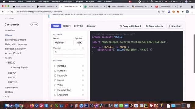Screen dimensions: 195x109
Task: Open the MetaMask fox extension
Action: pos(178,12)
